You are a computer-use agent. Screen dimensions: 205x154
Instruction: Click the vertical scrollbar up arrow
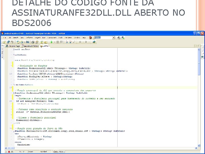[x=199, y=50]
